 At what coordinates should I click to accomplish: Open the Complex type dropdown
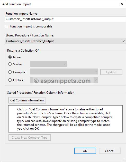tap(64, 71)
